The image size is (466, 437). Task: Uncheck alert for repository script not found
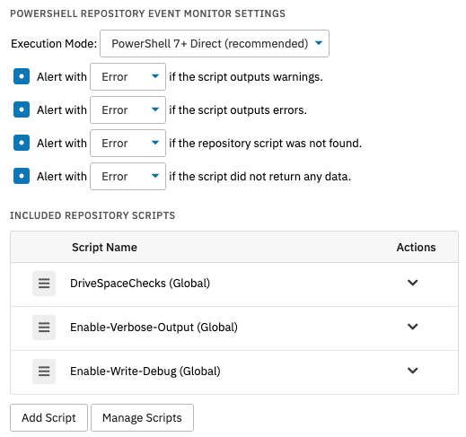point(22,143)
